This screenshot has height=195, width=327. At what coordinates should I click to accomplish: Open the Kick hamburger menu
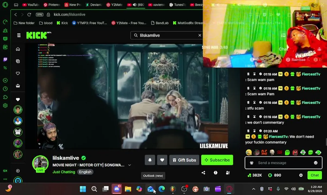(19, 35)
